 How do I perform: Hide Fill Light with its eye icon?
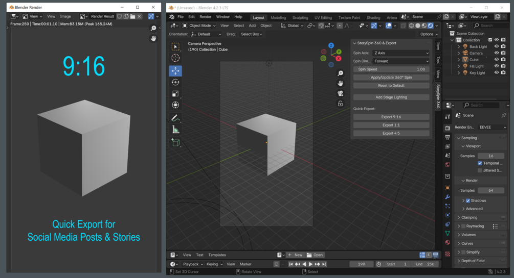497,66
